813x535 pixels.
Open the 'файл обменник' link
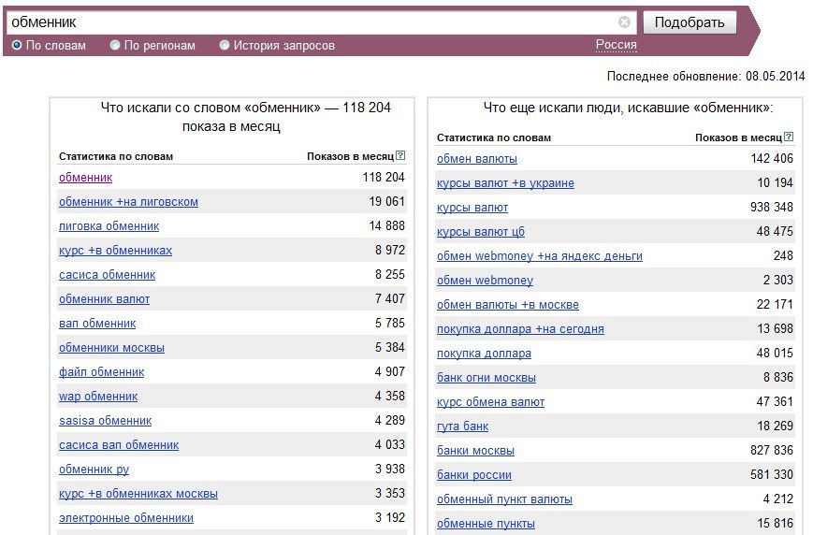[101, 372]
